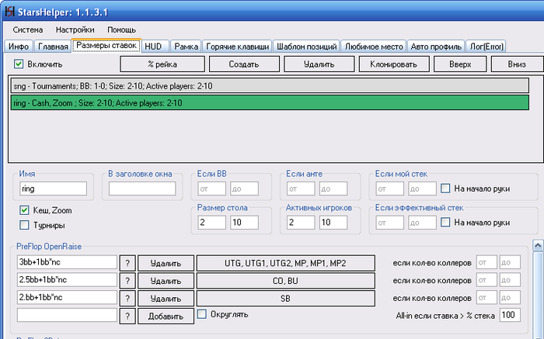This screenshot has width=544, height=339.
Task: Toggle the Округлять checkbox
Action: click(201, 314)
